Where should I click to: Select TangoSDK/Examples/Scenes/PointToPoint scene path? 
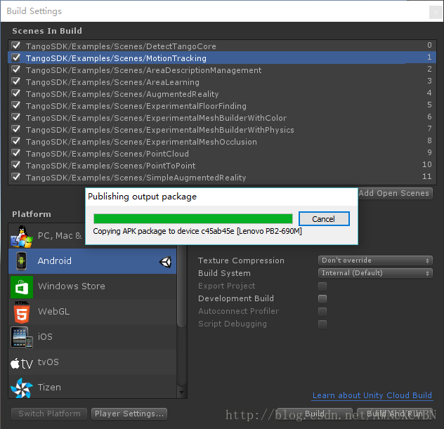tap(110, 166)
